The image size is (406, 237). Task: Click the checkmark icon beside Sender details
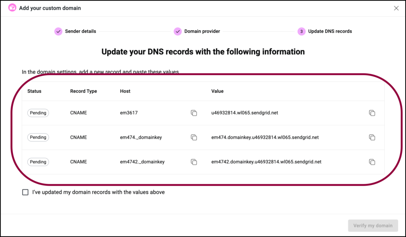click(58, 31)
